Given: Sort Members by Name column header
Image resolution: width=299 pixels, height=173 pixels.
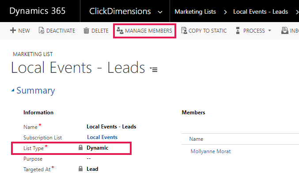Looking at the screenshot, I should point(196,139).
